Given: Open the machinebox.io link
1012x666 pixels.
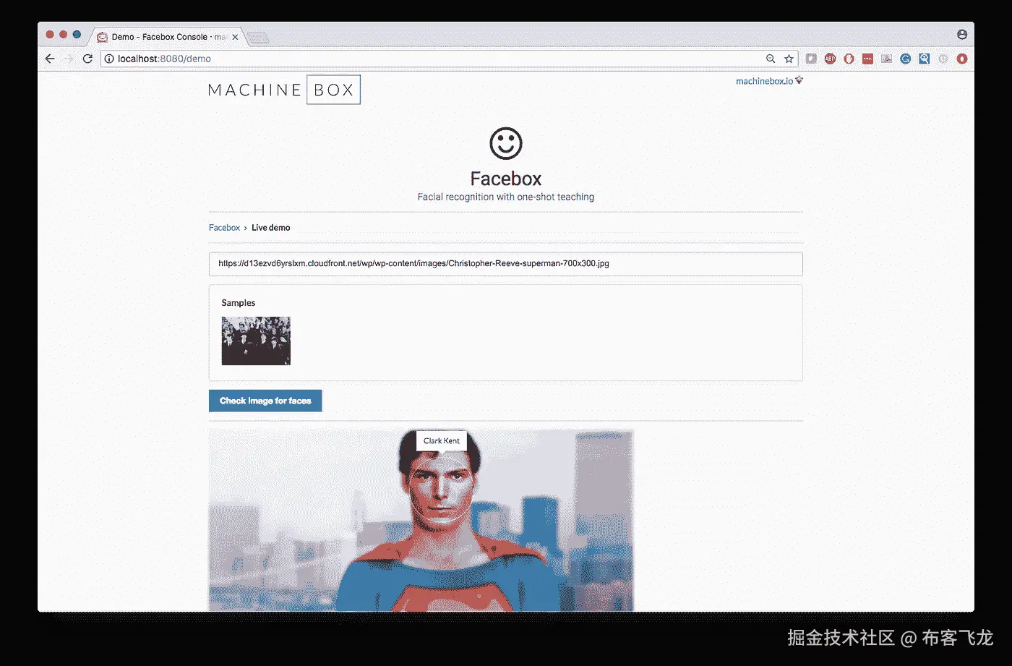Looking at the screenshot, I should click(764, 81).
